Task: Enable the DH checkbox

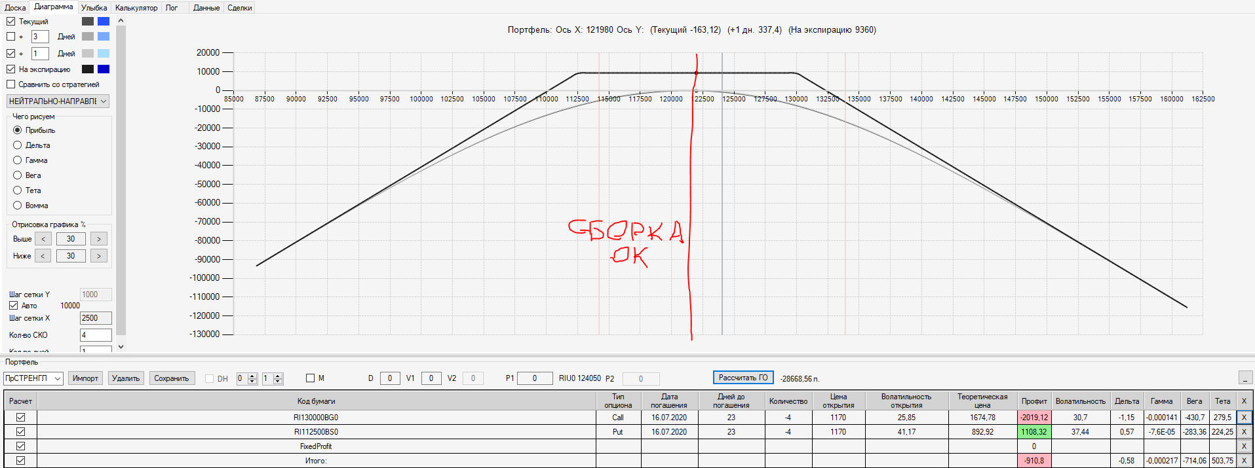Action: click(210, 379)
